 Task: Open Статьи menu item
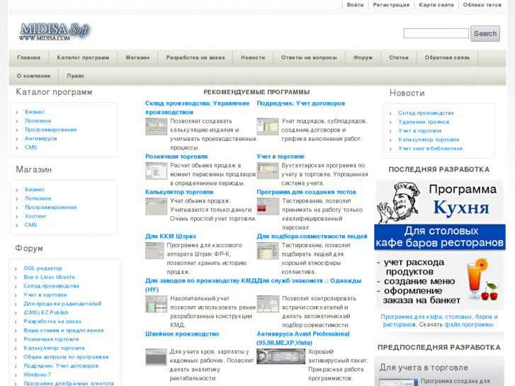(398, 57)
